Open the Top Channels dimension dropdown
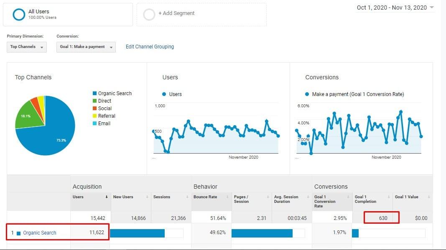Image resolution: width=446 pixels, height=250 pixels. (x=26, y=47)
